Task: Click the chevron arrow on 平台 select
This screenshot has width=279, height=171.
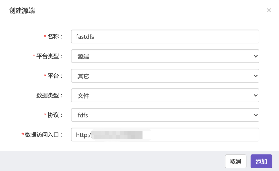Action: [255, 76]
